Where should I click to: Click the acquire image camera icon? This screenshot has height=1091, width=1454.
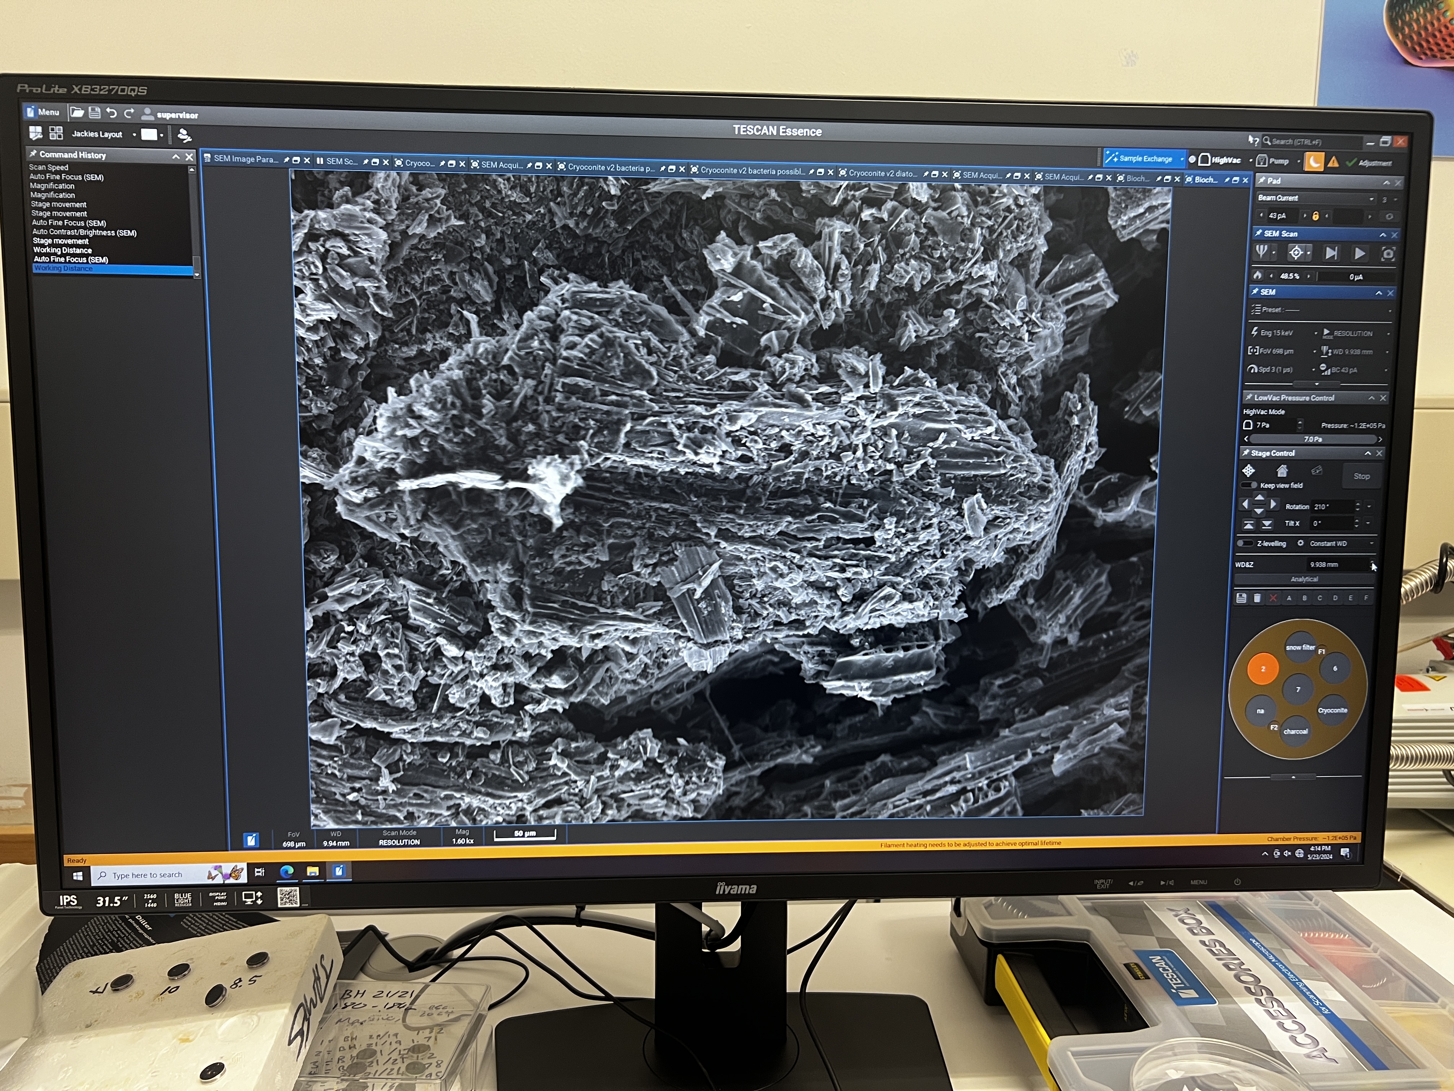pos(1388,254)
